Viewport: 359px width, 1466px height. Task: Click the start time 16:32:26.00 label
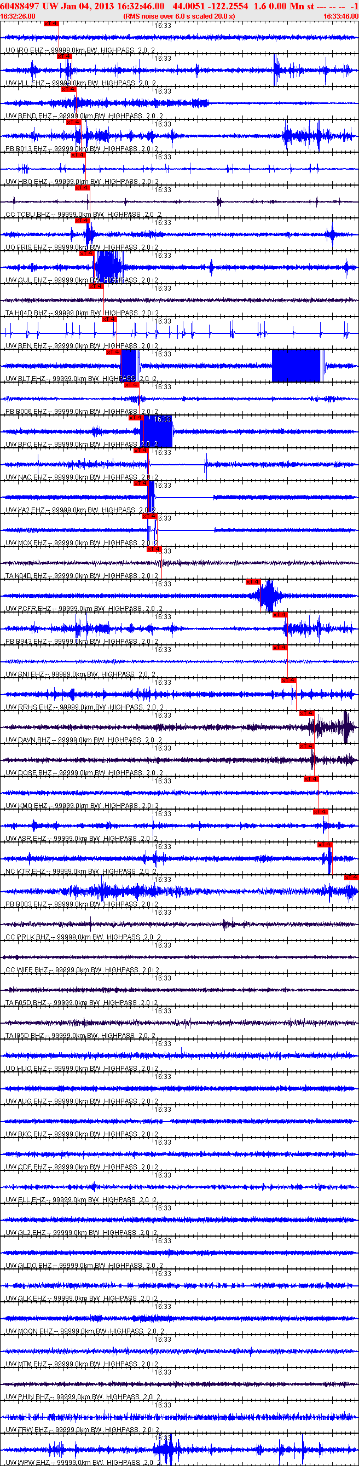coord(18,16)
